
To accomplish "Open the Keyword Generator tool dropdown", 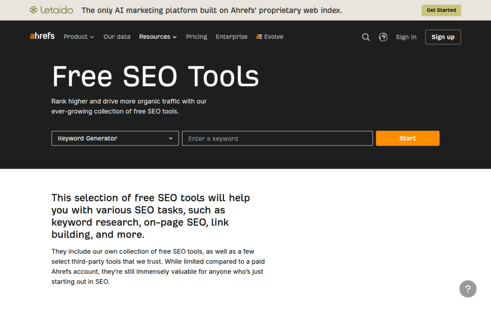I will pos(115,138).
